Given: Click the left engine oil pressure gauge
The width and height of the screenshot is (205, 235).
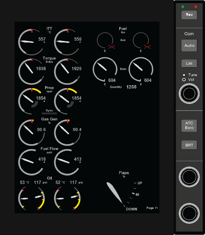Looking at the screenshot, I should coord(40,198).
